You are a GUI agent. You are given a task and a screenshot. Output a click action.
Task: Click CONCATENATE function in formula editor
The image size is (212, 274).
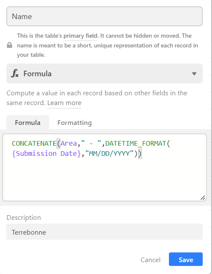pos(34,144)
